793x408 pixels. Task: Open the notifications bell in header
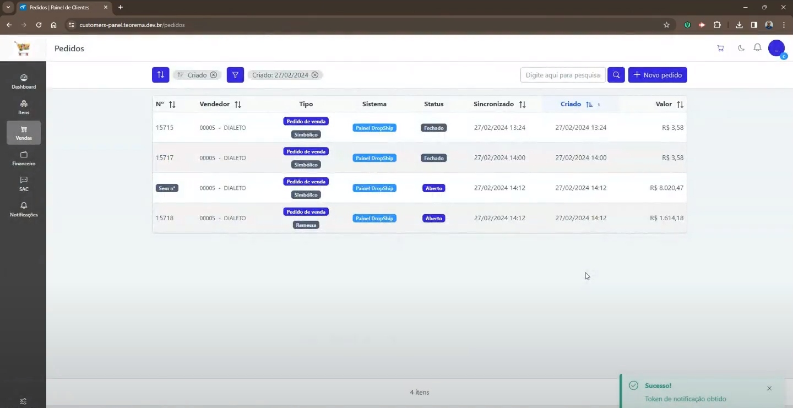click(x=758, y=48)
